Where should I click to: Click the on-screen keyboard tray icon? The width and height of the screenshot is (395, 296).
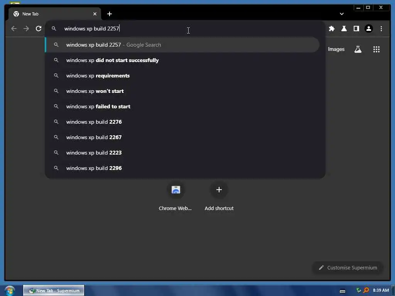[x=343, y=291]
